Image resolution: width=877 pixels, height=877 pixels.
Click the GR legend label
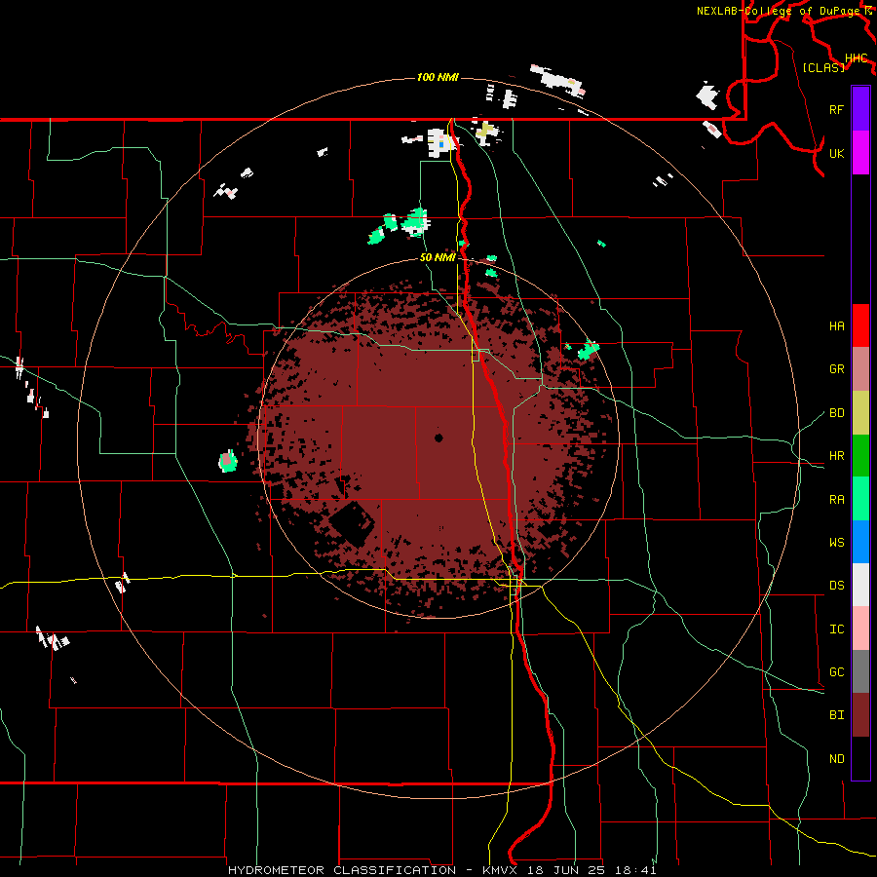836,369
